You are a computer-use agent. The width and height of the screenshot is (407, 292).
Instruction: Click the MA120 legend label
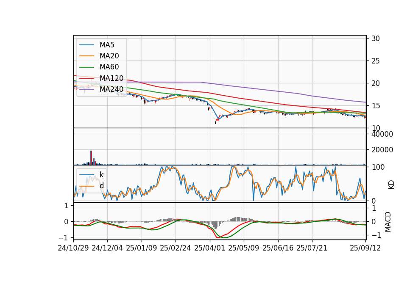tap(112, 78)
